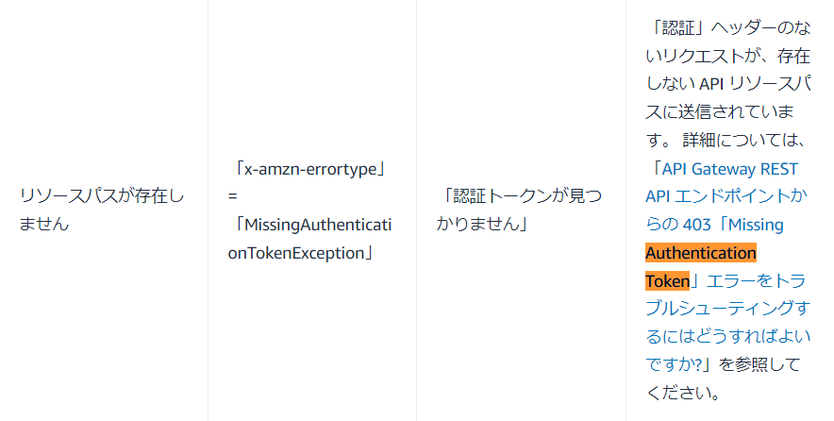Click the equals sign under x-amzn-errortype

point(233,197)
